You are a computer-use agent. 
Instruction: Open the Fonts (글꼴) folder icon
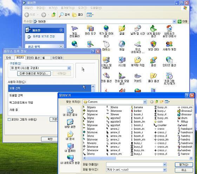[122, 30]
